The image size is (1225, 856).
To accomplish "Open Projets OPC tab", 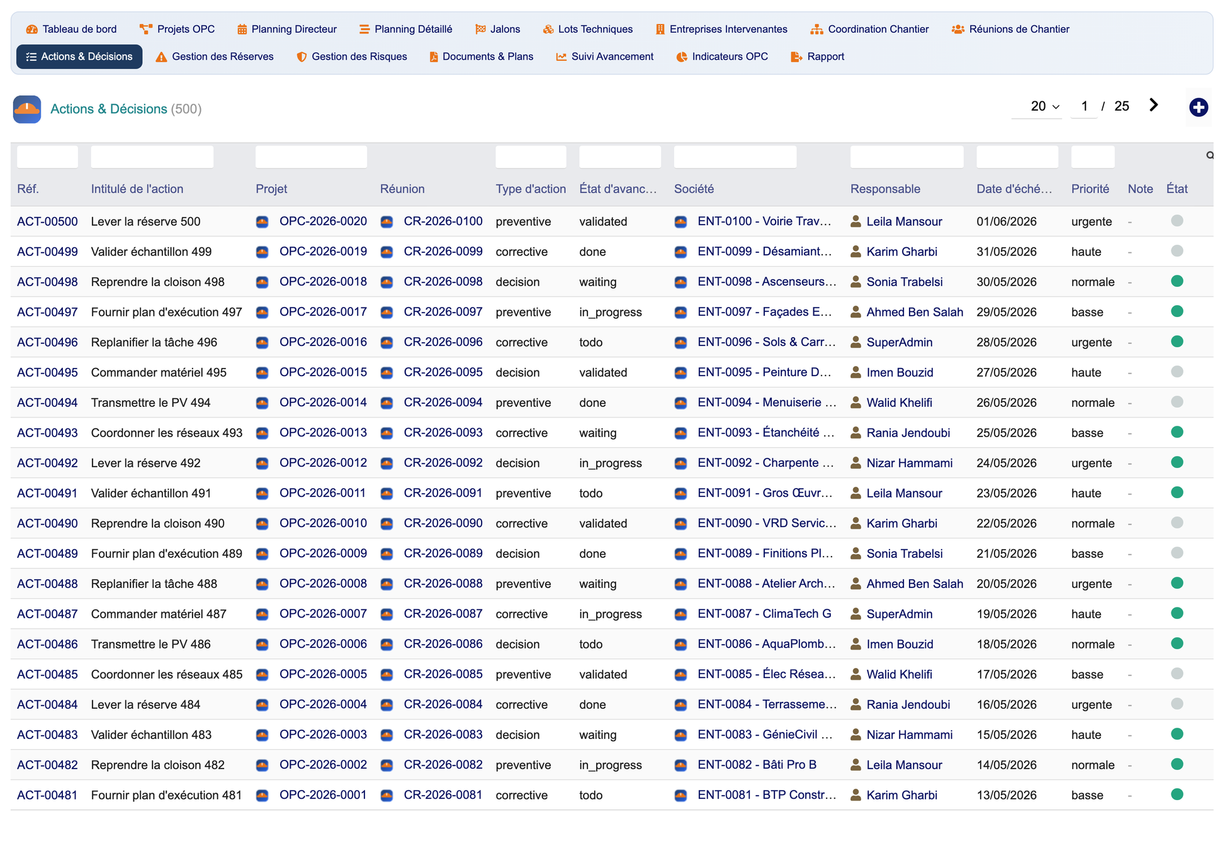I will tap(177, 29).
